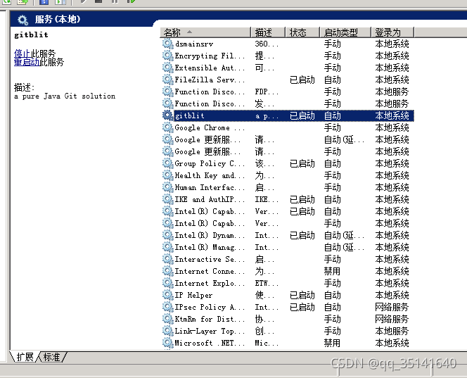The height and width of the screenshot is (378, 467).
Task: Select the Link-Layer Top... service icon
Action: point(167,331)
